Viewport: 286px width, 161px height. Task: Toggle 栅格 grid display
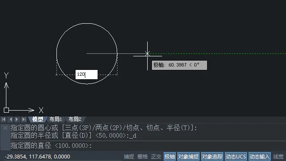click(x=143, y=157)
